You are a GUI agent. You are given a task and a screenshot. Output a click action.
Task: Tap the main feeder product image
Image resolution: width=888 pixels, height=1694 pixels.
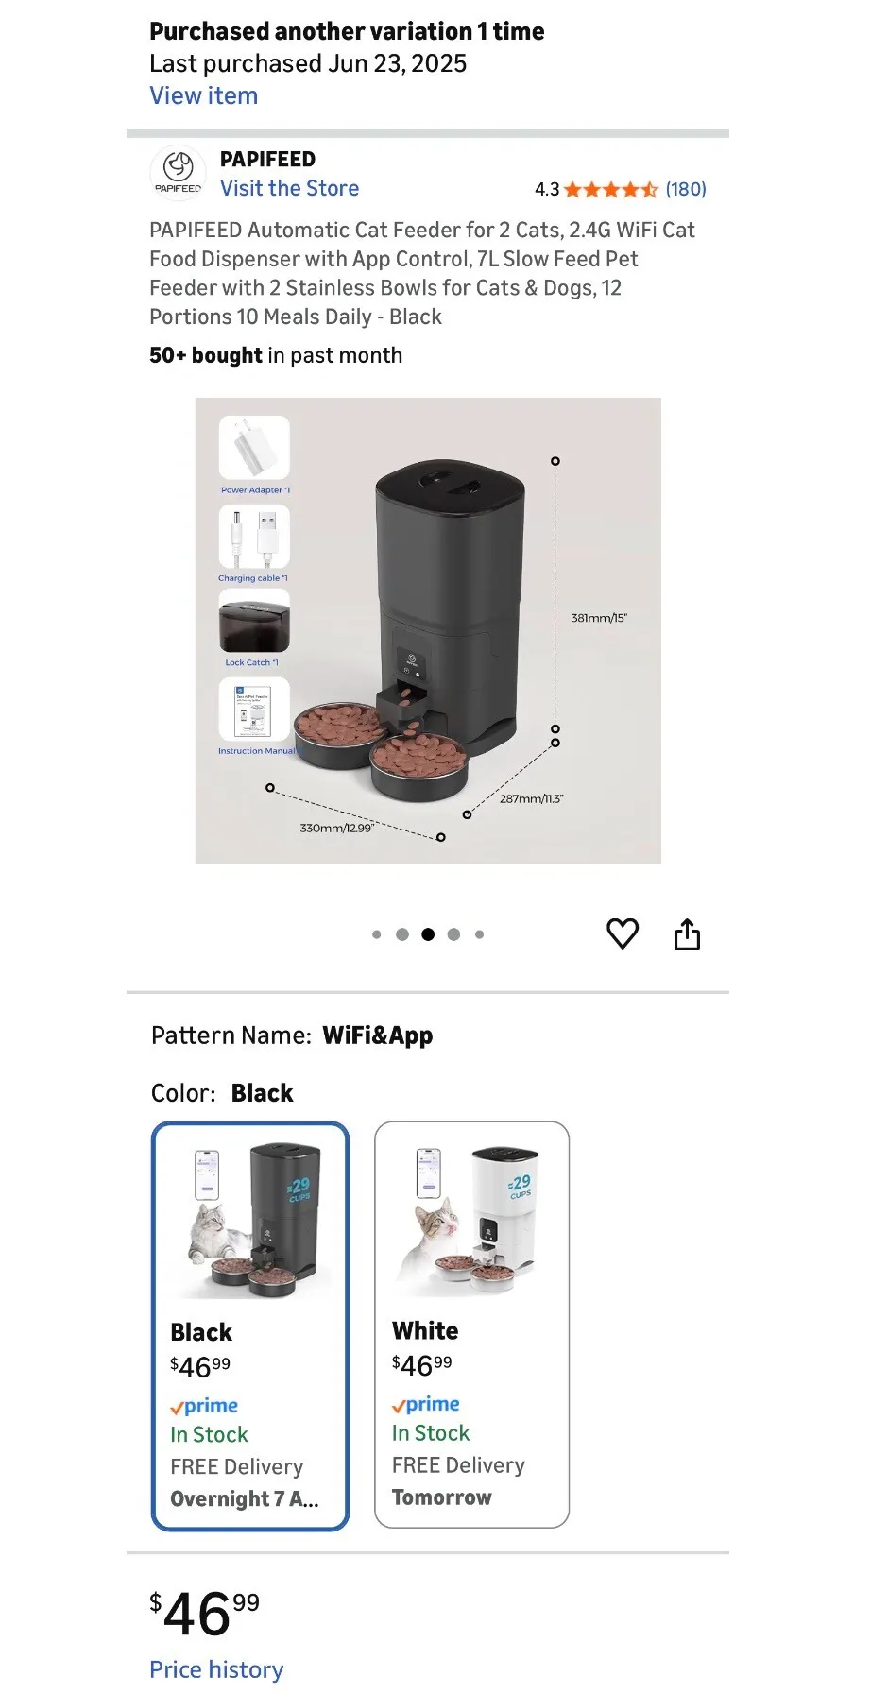click(x=428, y=630)
